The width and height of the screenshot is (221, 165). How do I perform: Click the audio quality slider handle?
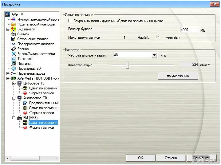(x=127, y=65)
